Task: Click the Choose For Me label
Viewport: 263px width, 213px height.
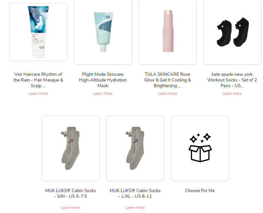Action: (200, 191)
